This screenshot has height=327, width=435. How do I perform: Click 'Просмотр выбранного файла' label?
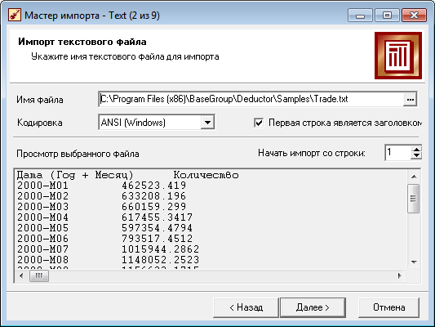(78, 154)
